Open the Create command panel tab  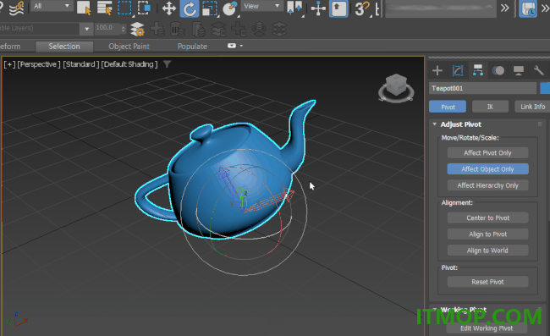tap(437, 71)
